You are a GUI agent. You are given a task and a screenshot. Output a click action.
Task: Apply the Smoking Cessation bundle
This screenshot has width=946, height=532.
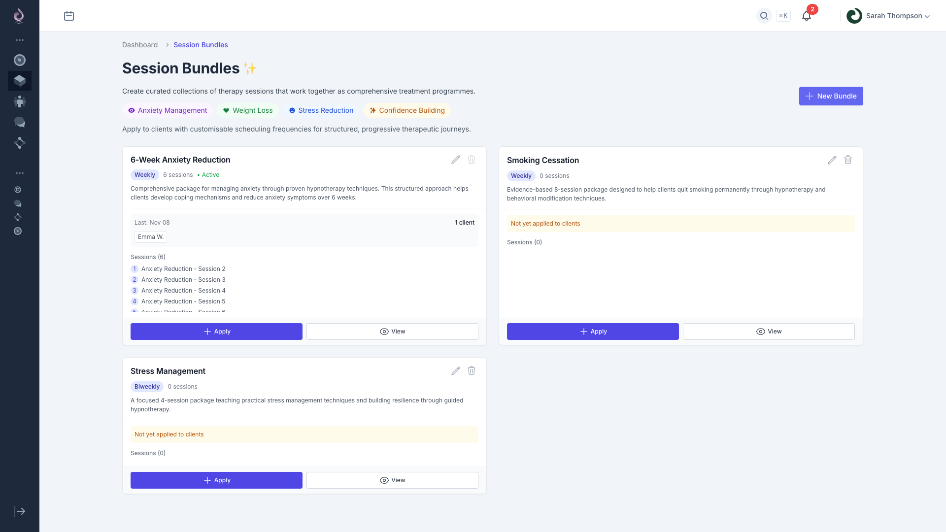(x=592, y=331)
